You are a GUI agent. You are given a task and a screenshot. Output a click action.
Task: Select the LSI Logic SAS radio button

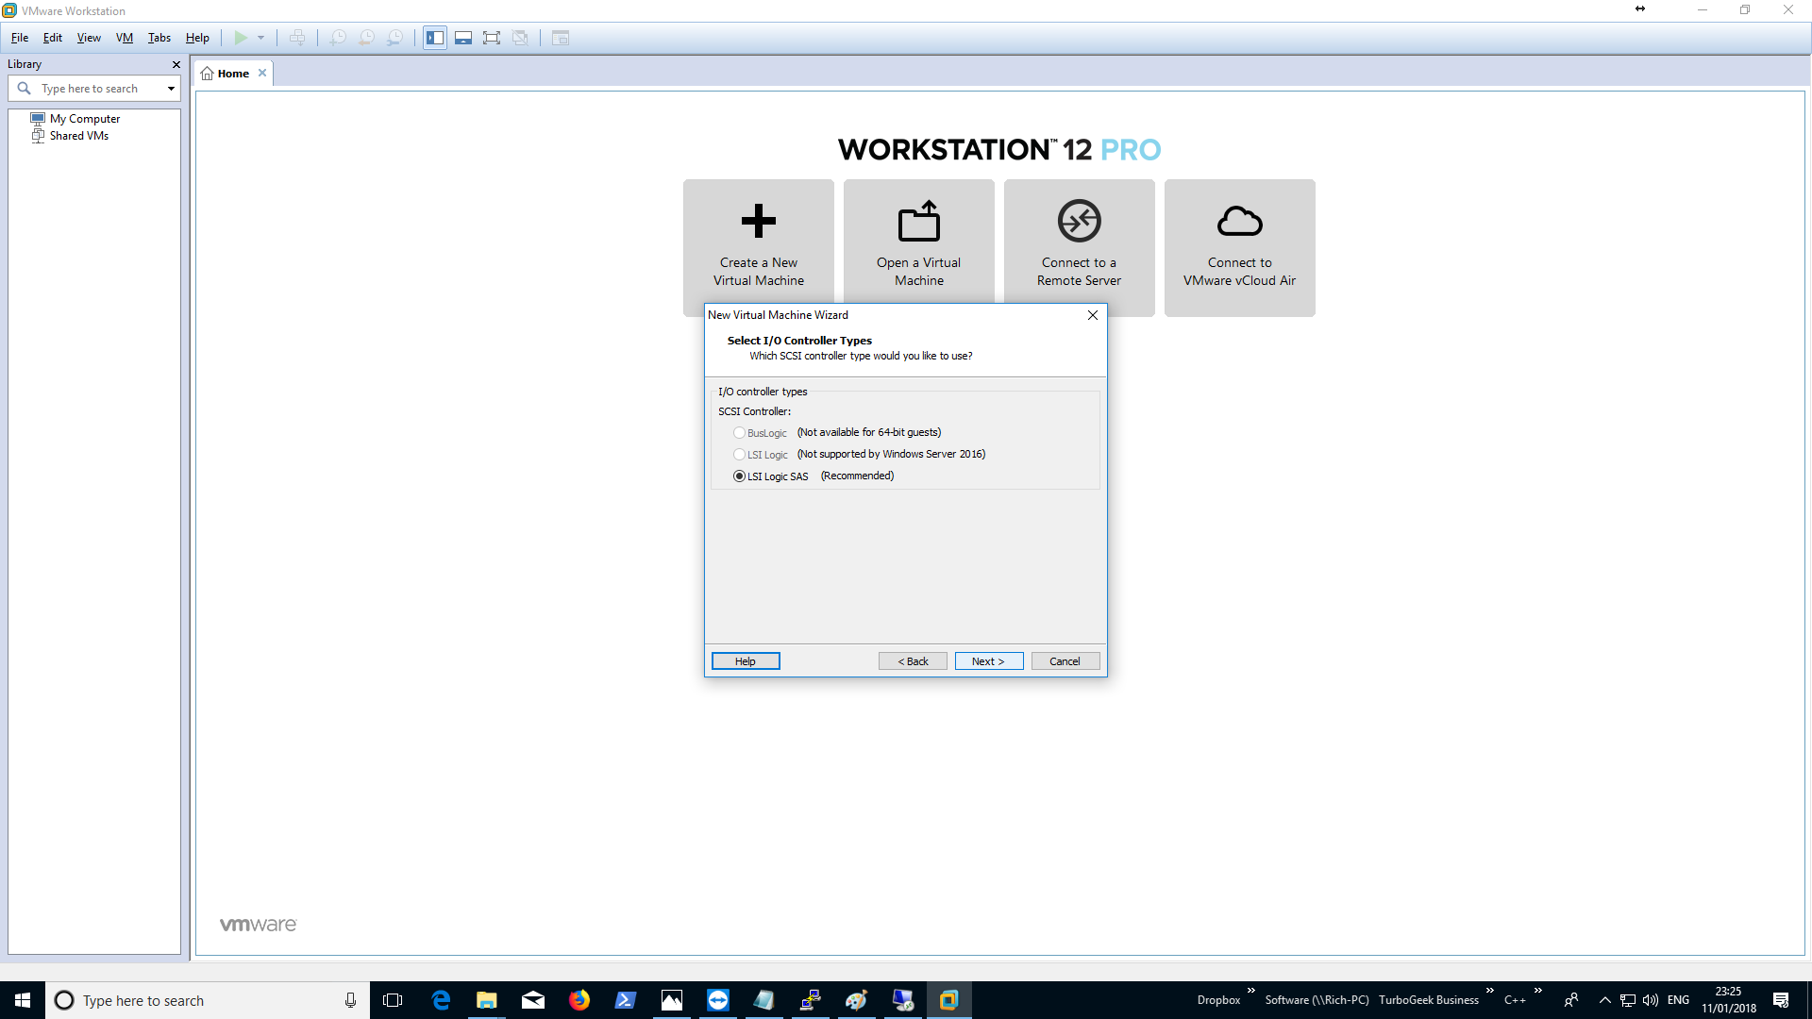[739, 476]
